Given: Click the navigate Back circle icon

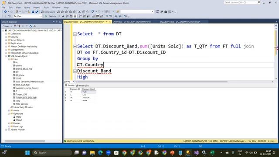Looking at the screenshot, I should coord(6,12).
